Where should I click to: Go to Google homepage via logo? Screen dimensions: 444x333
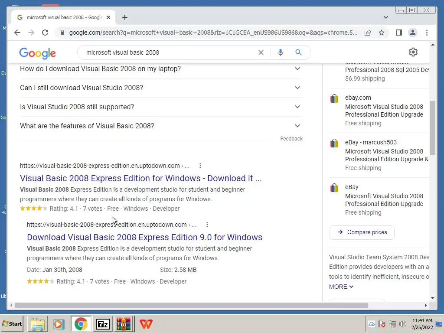pos(37,53)
